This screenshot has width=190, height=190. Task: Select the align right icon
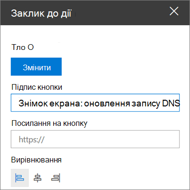[56, 178]
